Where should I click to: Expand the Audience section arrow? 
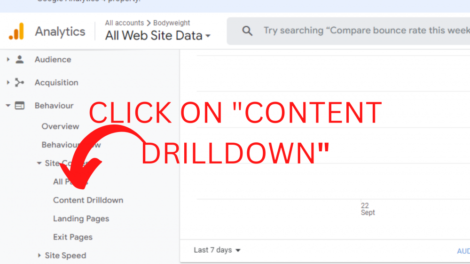pos(8,59)
